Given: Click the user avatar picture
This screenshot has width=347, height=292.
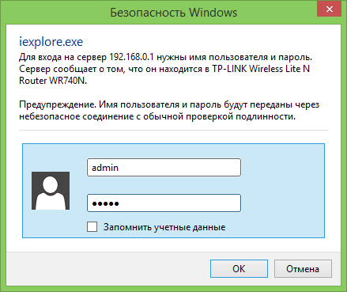Looking at the screenshot, I should point(51,191).
